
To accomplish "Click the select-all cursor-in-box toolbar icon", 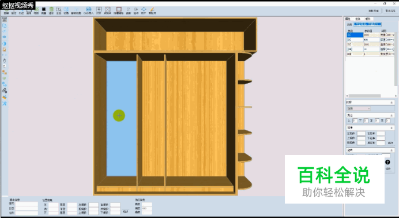I will [59, 10].
